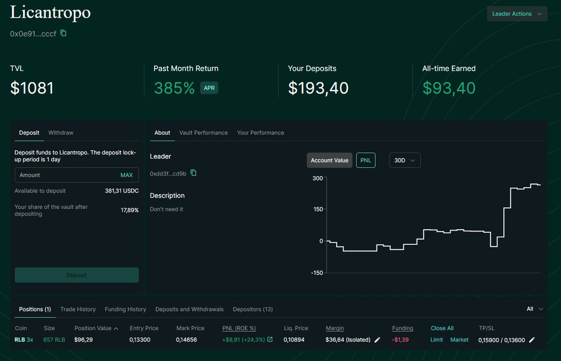The height and width of the screenshot is (361, 561).
Task: Select the Trade History tab
Action: click(x=78, y=309)
